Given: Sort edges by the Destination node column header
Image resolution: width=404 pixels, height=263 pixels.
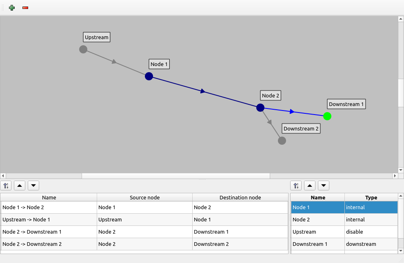Looking at the screenshot, I should pyautogui.click(x=240, y=197).
